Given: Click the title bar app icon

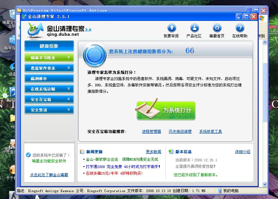Looking at the screenshot, I should (24, 17).
